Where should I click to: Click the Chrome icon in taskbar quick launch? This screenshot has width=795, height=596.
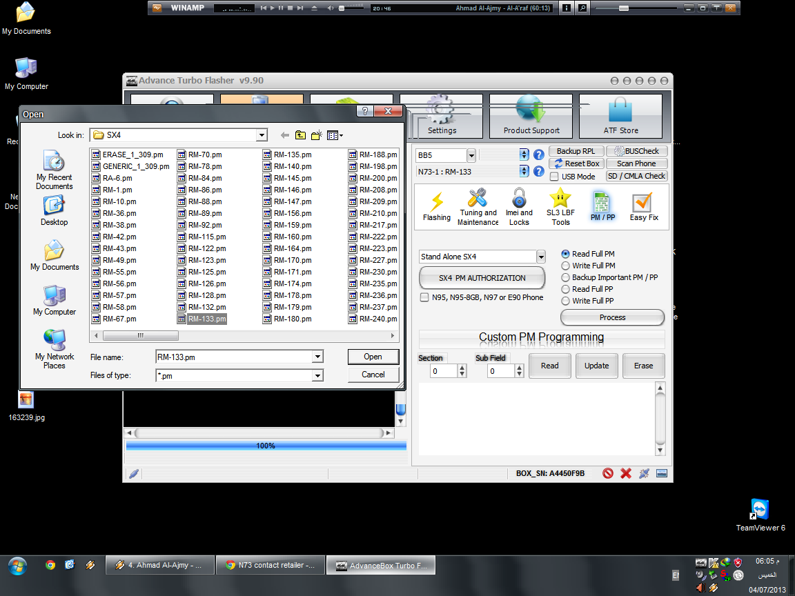[50, 564]
